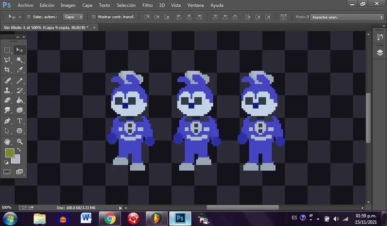Open the Archivo menu
Image resolution: width=387 pixels, height=226 pixels.
click(x=25, y=5)
